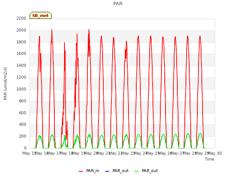The image size is (237, 178).
Task: Click the 800 y-axis label
Action: tap(23, 101)
